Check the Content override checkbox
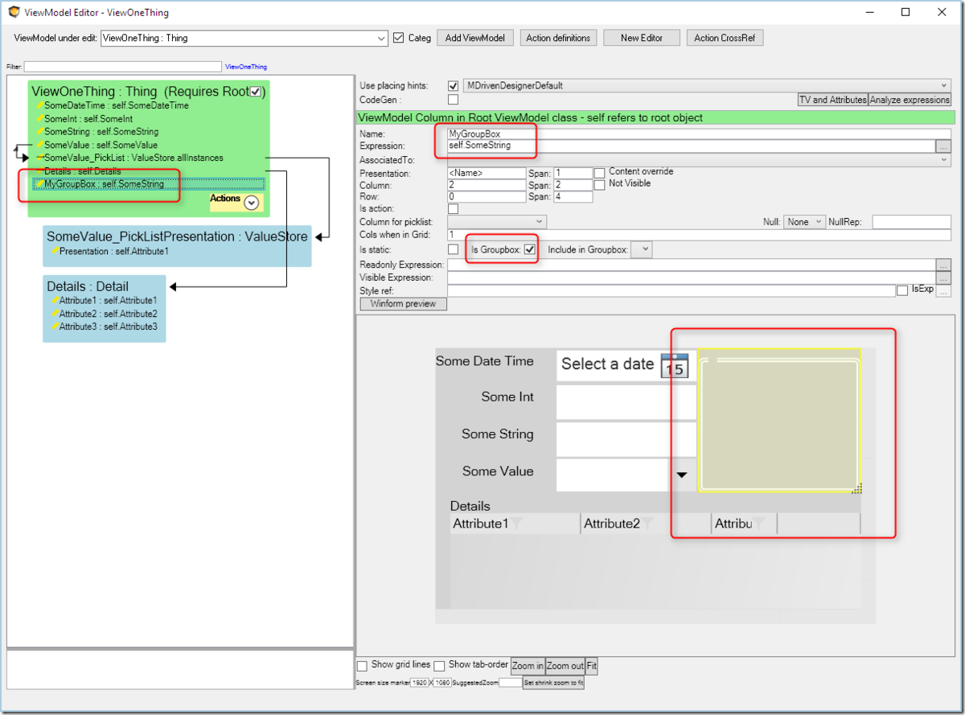Image resolution: width=965 pixels, height=715 pixels. coord(599,173)
